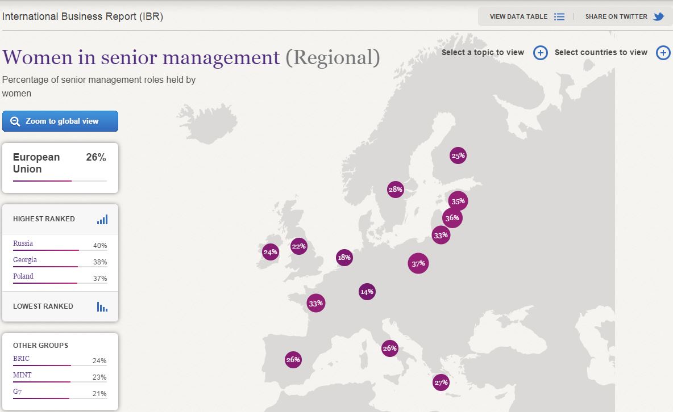This screenshot has width=673, height=412.
Task: Click the plus icon beside Select a topic
Action: [x=540, y=53]
